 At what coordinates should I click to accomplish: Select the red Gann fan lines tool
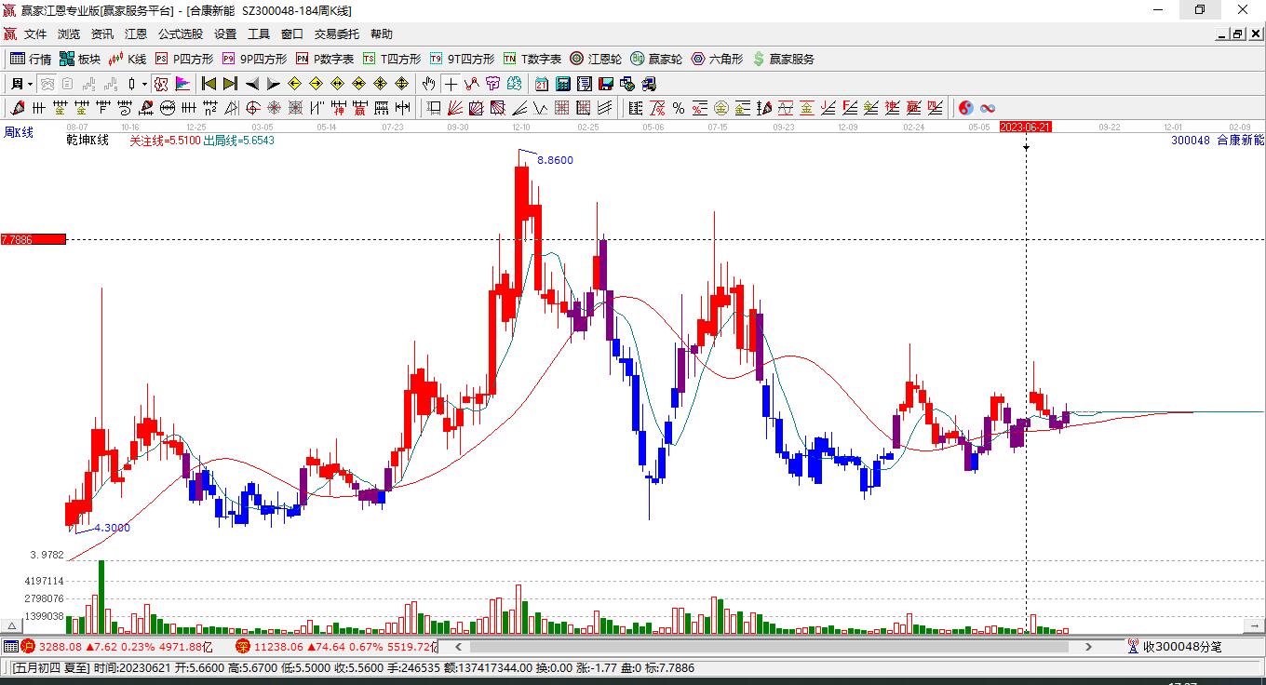[455, 108]
